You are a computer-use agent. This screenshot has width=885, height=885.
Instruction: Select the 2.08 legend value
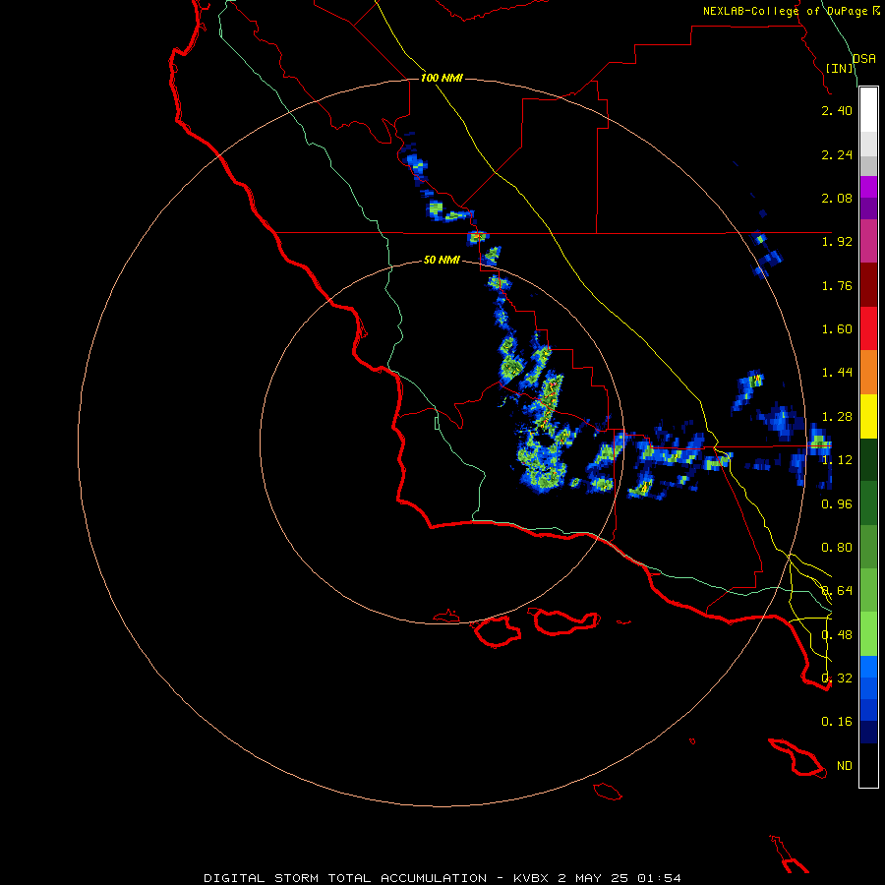pos(837,198)
